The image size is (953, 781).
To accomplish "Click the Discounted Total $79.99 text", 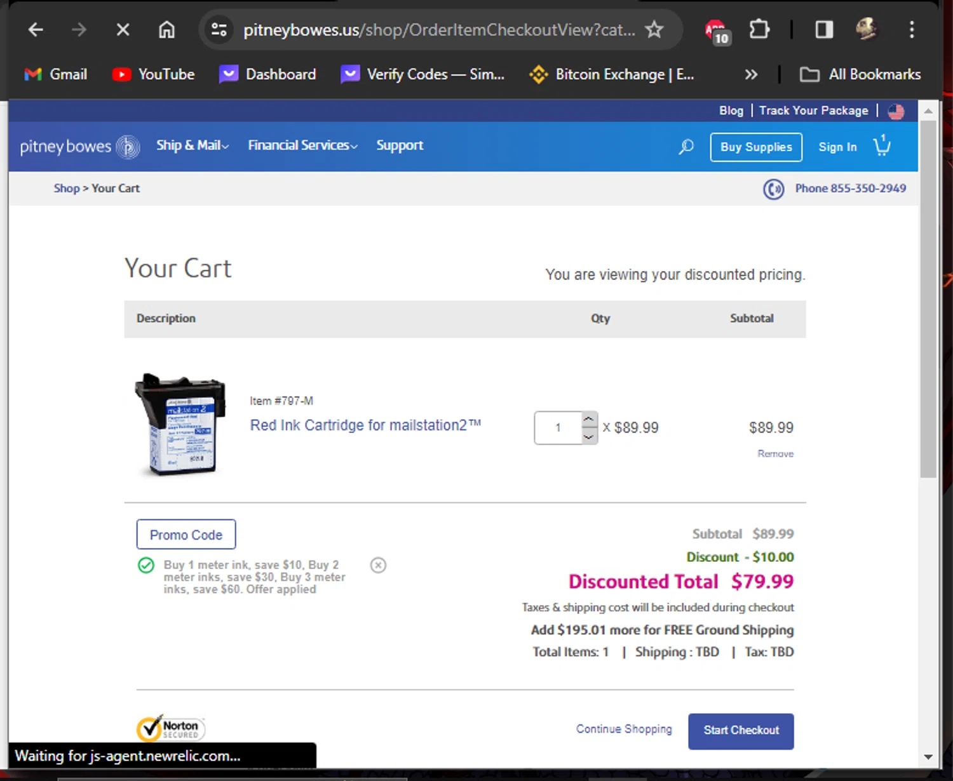I will [x=681, y=582].
